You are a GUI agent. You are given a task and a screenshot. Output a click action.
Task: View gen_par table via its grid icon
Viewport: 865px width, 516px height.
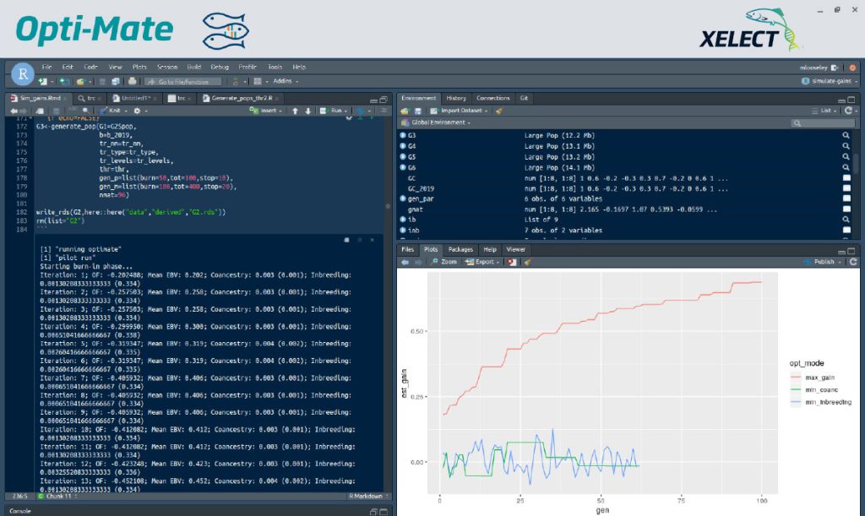(x=846, y=198)
